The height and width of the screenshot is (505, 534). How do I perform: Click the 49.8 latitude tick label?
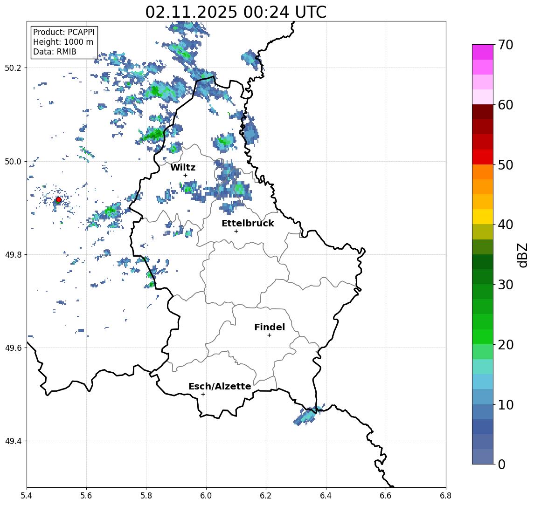(13, 254)
